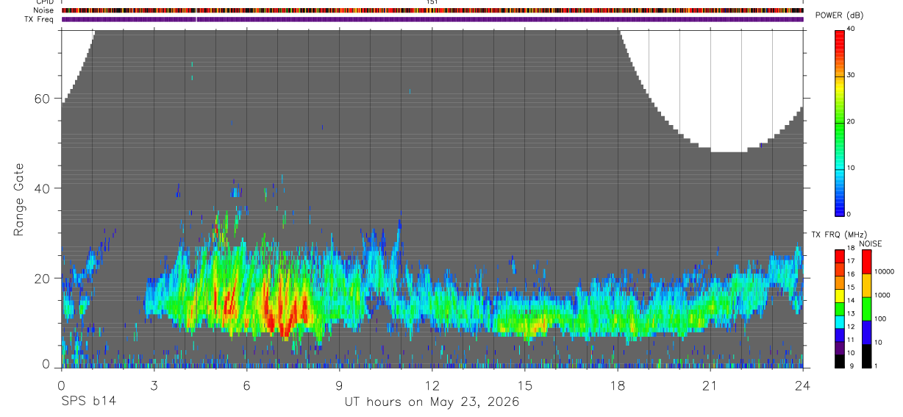Screen dimensions: 903x417
Task: Click the 9 label in TX FRQ legend
Action: coord(852,366)
